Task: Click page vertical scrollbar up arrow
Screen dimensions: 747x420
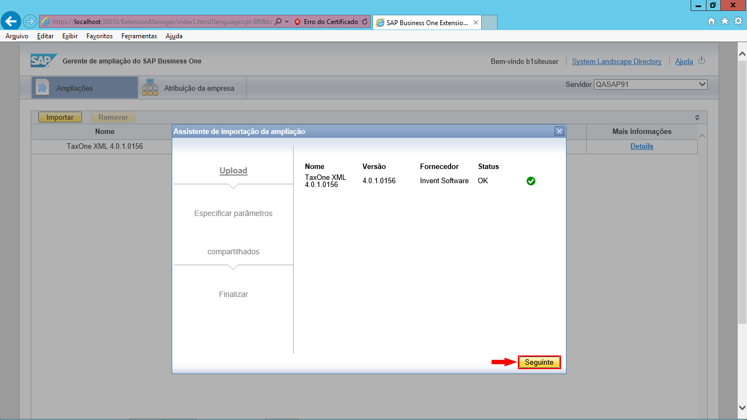Action: pyautogui.click(x=742, y=54)
